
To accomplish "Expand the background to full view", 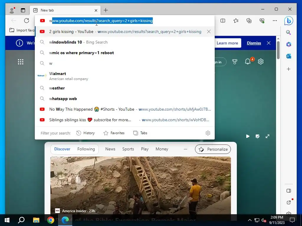I will pyautogui.click(x=267, y=136).
